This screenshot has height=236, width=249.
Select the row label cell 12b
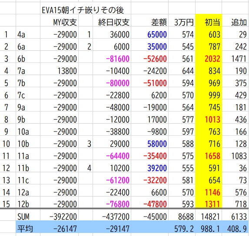(28, 204)
